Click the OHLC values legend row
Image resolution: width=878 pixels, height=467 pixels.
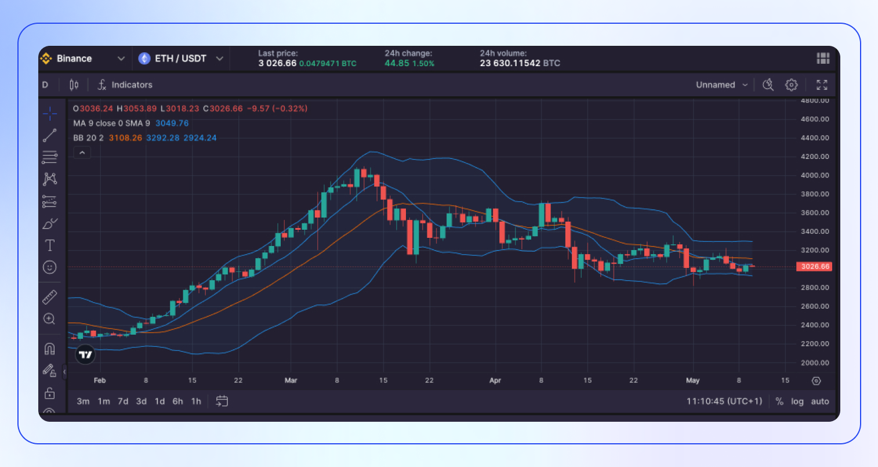pos(190,108)
